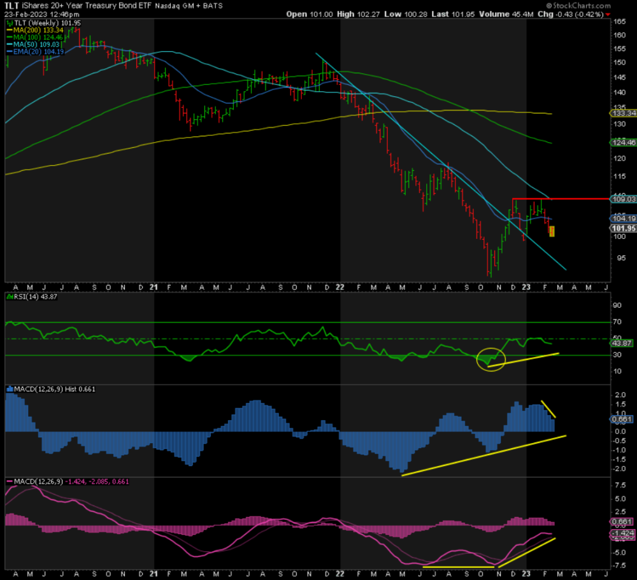Click the -1.424 tag in the bottom MACD panel
The width and height of the screenshot is (637, 580).
coord(622,533)
